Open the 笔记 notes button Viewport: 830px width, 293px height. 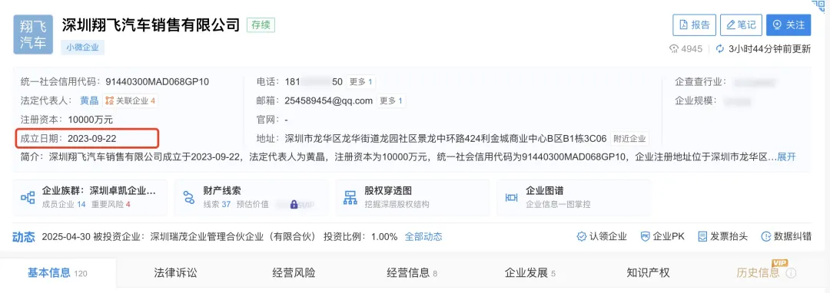click(741, 25)
